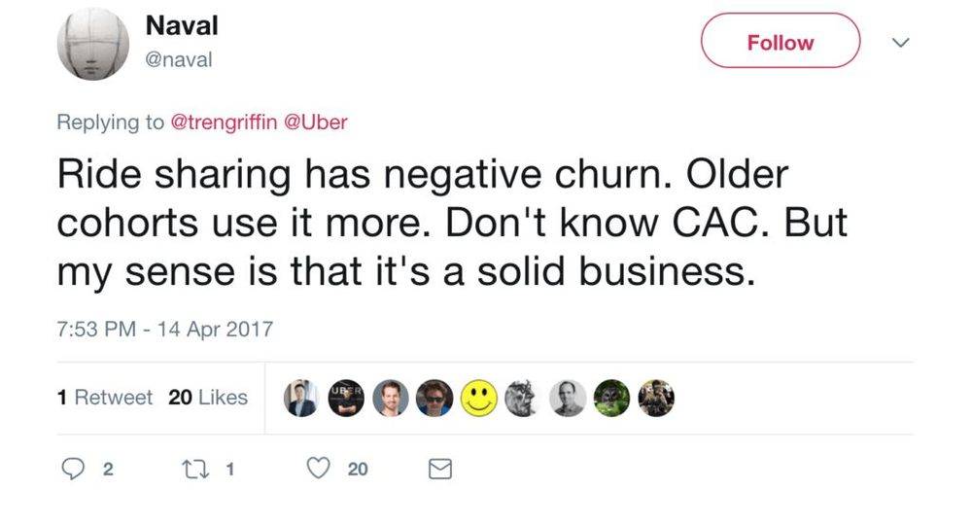View the 1 Retweet list
The width and height of the screenshot is (972, 524).
[104, 397]
